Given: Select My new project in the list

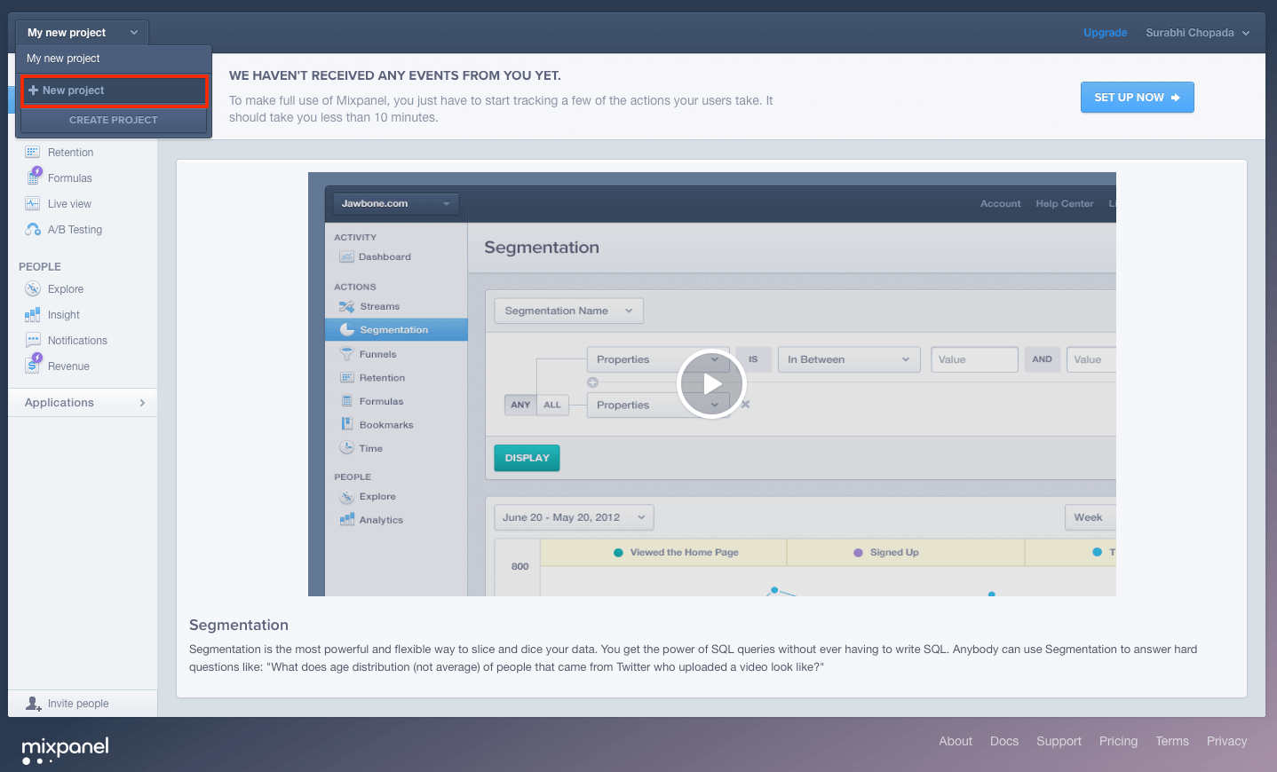Looking at the screenshot, I should [63, 59].
